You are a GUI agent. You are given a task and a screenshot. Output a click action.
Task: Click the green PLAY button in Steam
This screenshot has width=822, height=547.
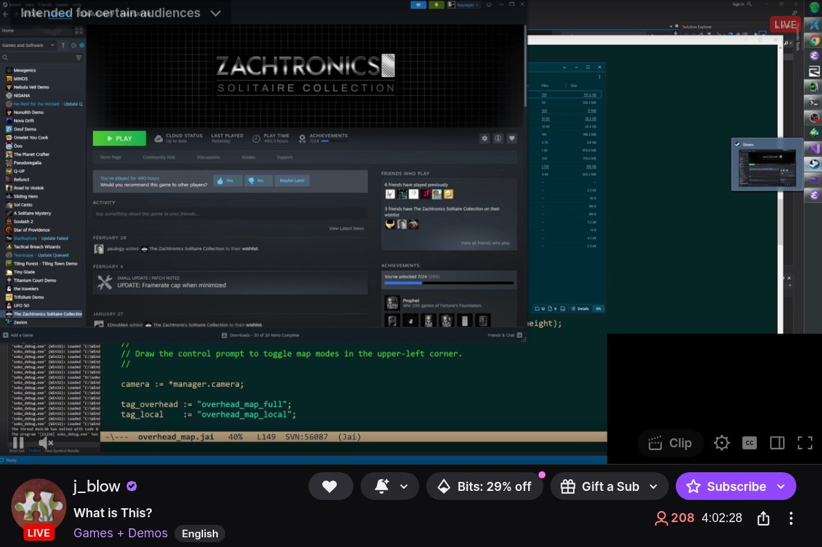119,138
